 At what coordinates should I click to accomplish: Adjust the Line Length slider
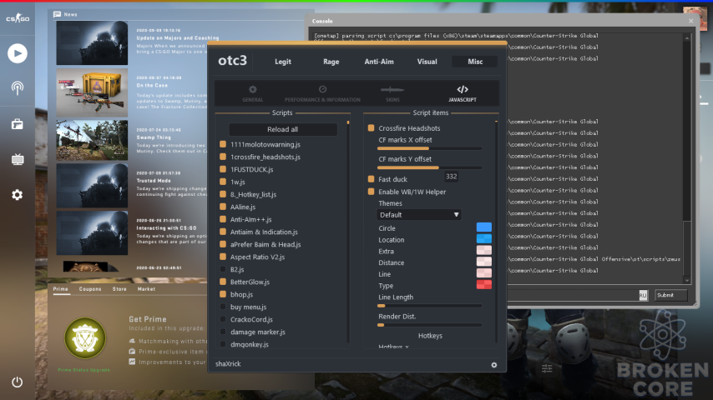pos(429,306)
